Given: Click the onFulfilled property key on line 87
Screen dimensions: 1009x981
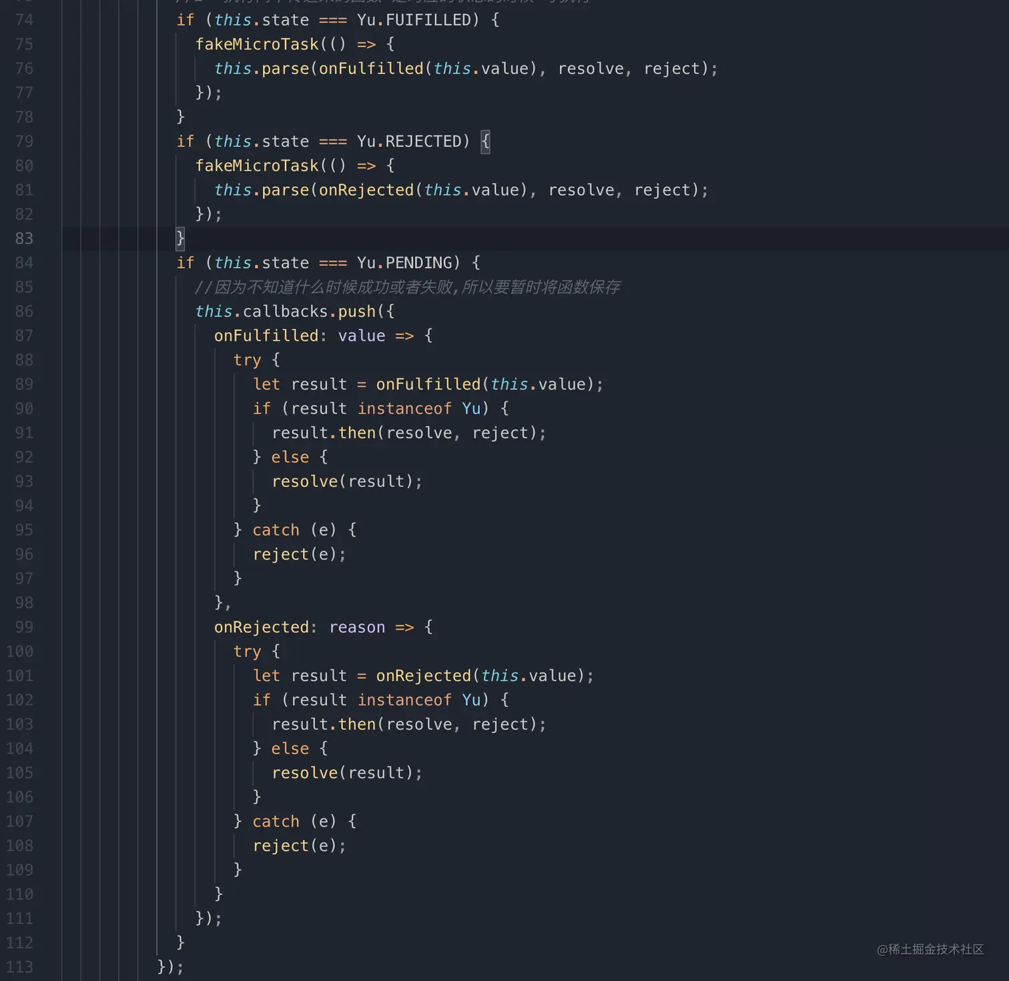Looking at the screenshot, I should pos(266,335).
